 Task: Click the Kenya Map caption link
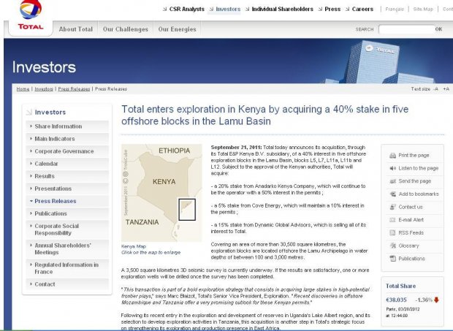(x=134, y=246)
